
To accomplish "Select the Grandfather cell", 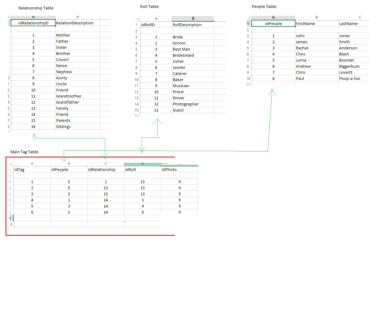I will [x=77, y=102].
